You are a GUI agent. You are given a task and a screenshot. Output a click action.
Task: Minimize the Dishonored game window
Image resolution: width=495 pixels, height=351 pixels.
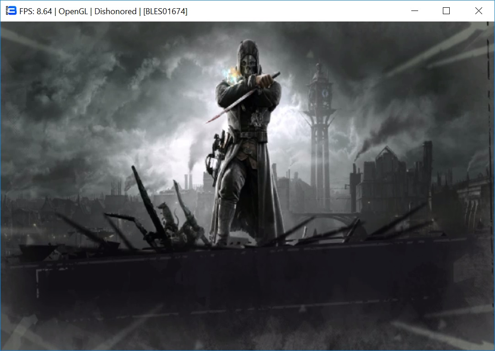click(415, 11)
